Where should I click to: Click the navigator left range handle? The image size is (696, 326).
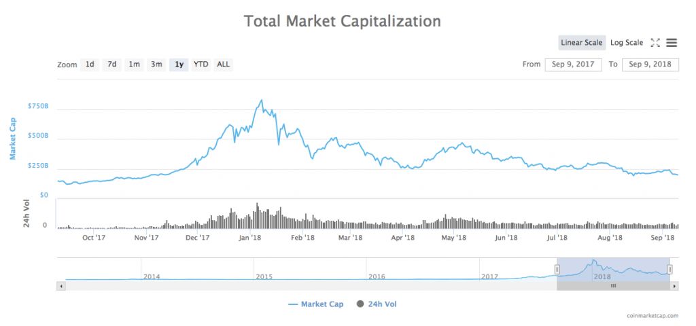(557, 270)
